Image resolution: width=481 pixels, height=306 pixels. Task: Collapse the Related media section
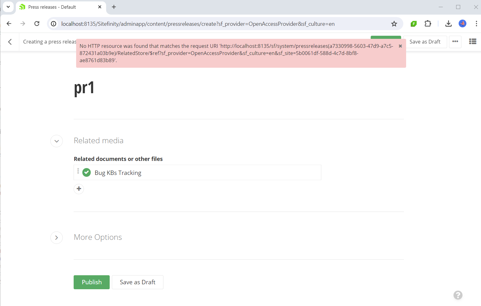(x=57, y=141)
